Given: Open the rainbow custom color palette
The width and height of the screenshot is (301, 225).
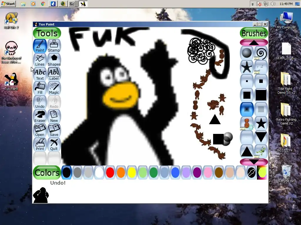Looking at the screenshot, I should [x=262, y=172].
